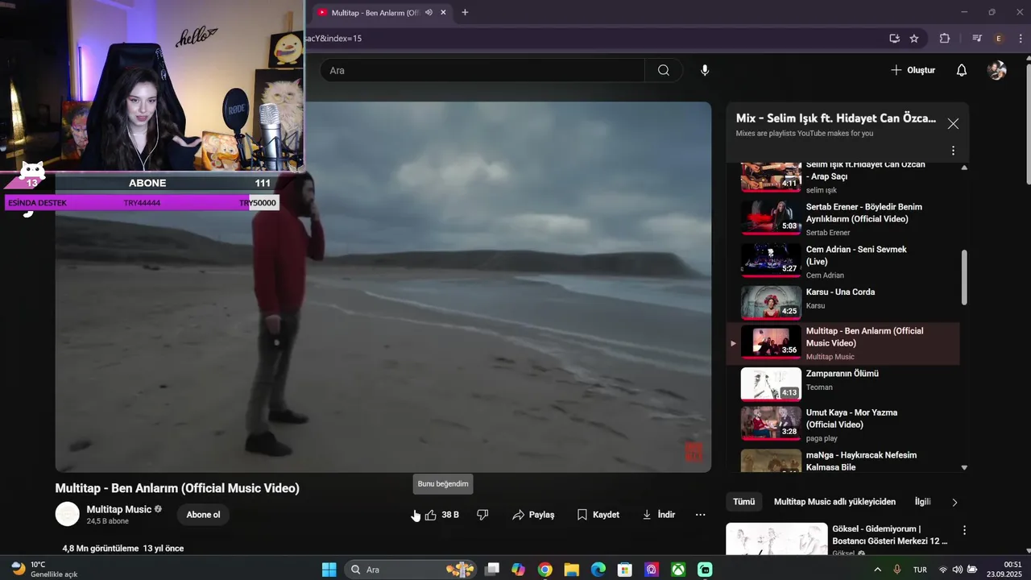Open YouTube notifications bell
Viewport: 1031px width, 580px height.
[961, 70]
